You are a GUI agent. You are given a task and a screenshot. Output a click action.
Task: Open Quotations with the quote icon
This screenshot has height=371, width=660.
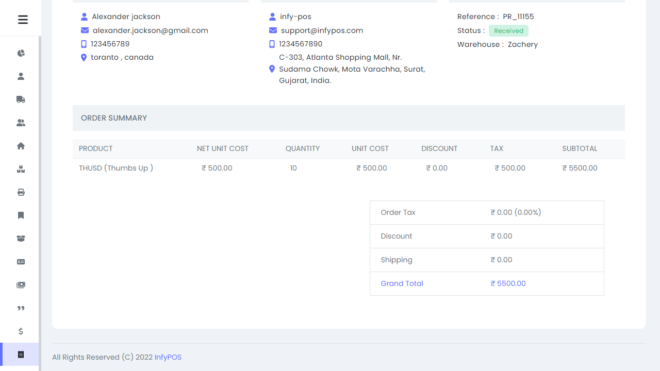click(21, 308)
